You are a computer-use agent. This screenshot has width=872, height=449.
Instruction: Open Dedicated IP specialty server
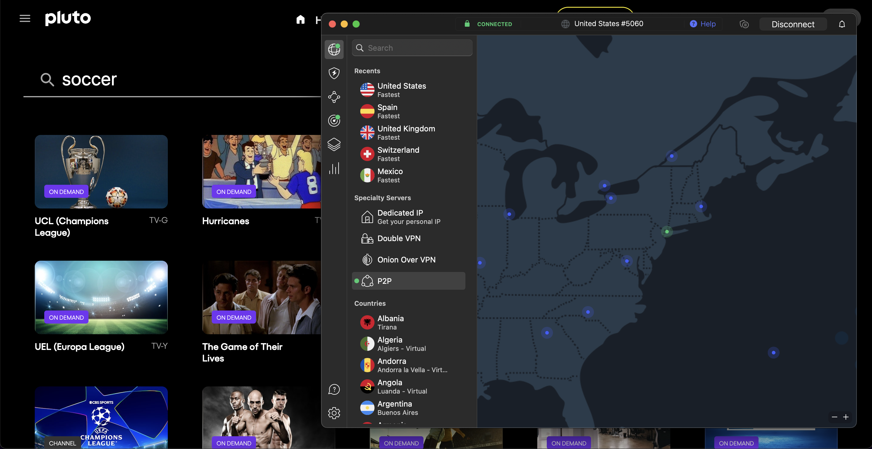409,217
